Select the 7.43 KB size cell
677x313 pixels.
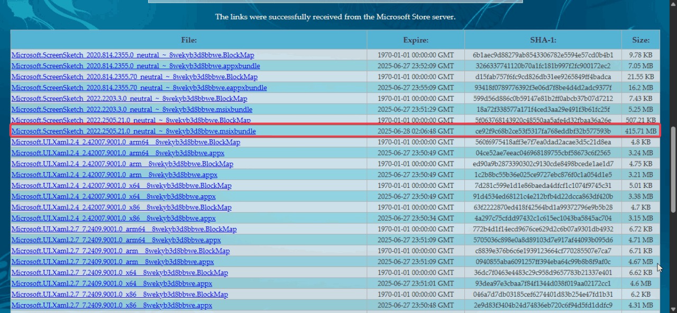click(x=641, y=98)
